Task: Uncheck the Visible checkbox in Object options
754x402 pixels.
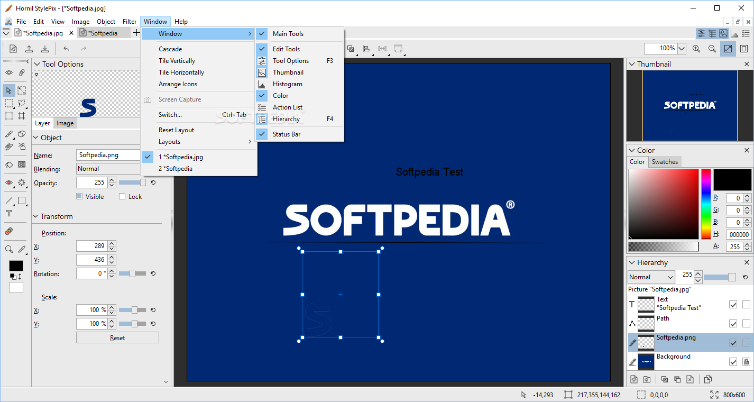Action: pos(79,196)
